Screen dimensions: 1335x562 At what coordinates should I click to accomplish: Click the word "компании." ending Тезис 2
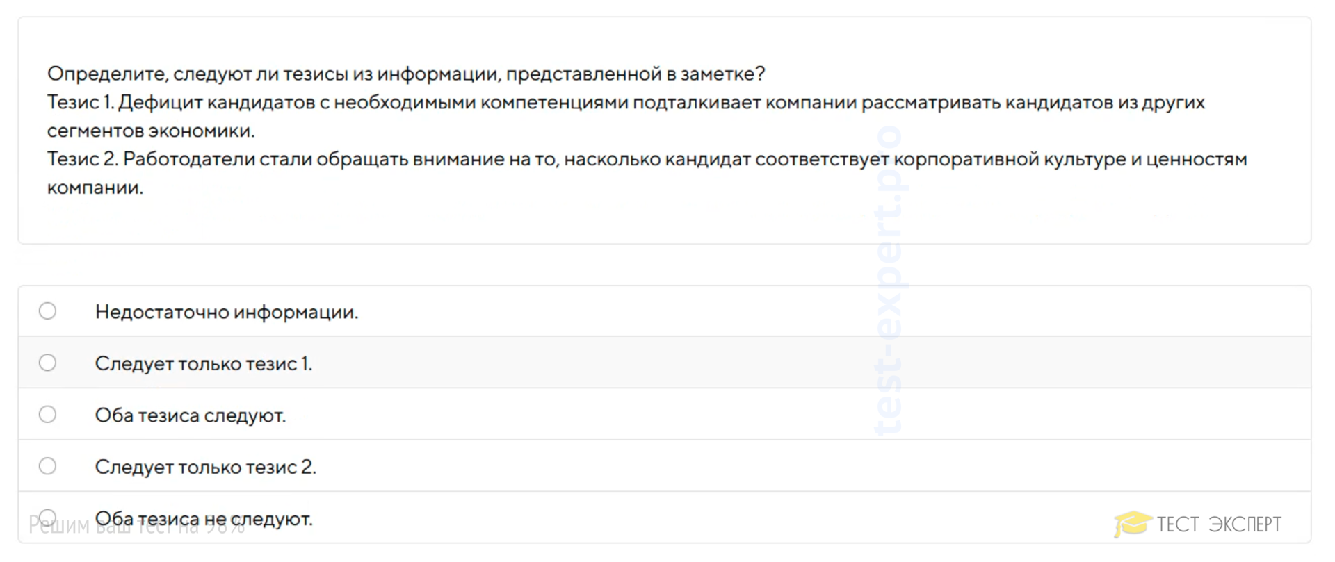(95, 188)
